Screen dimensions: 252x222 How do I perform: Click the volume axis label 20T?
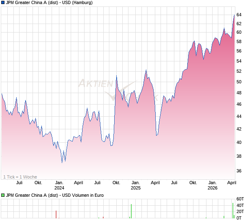coord(240,211)
